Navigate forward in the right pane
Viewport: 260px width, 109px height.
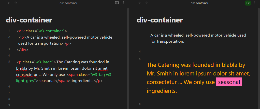pos(146,3)
